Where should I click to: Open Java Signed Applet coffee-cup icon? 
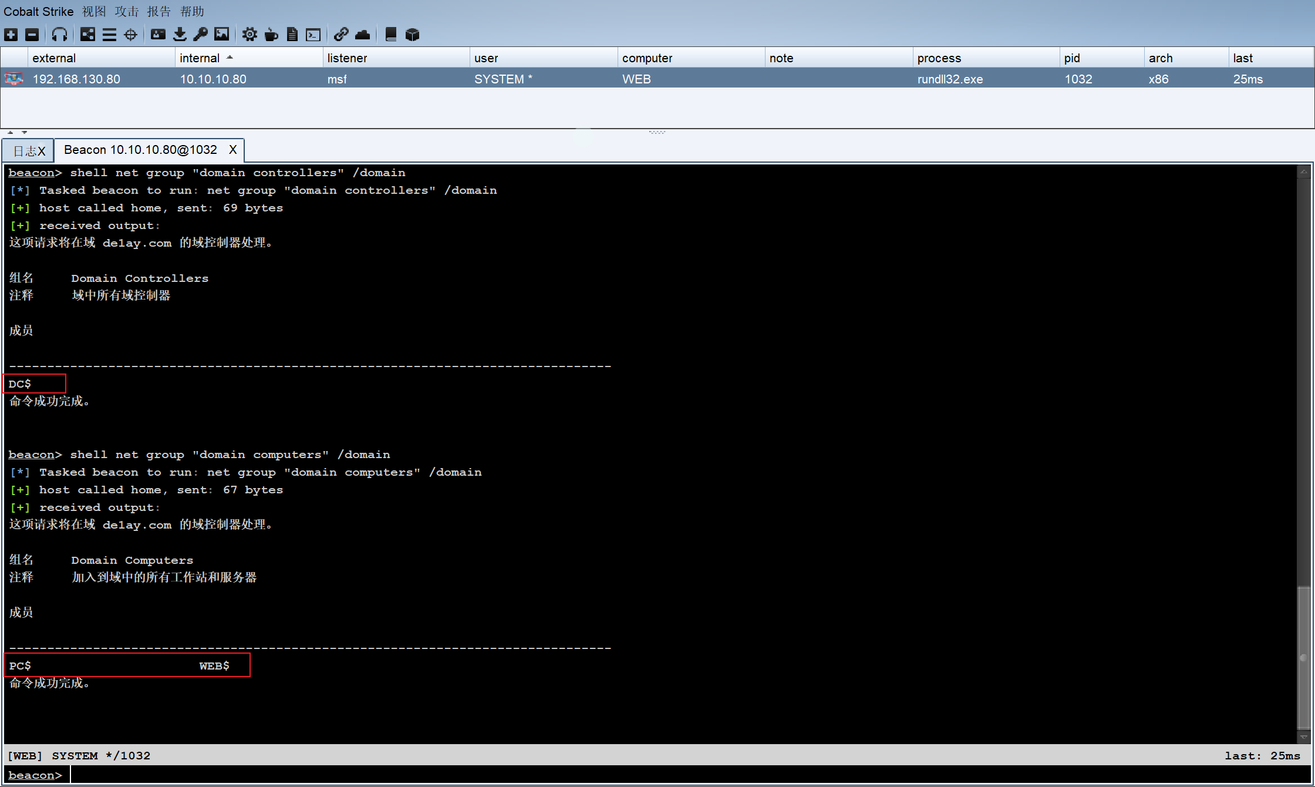(x=271, y=35)
